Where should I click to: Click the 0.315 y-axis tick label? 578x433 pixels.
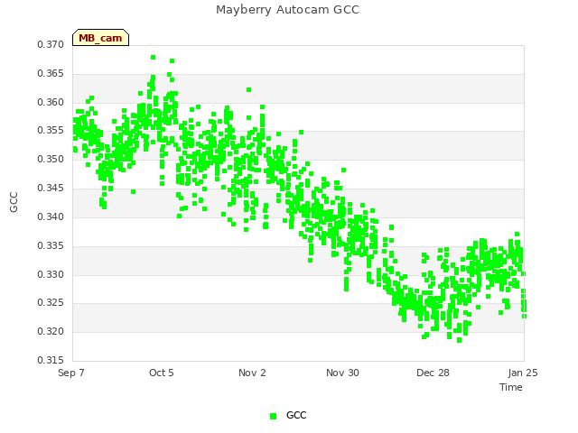click(51, 360)
